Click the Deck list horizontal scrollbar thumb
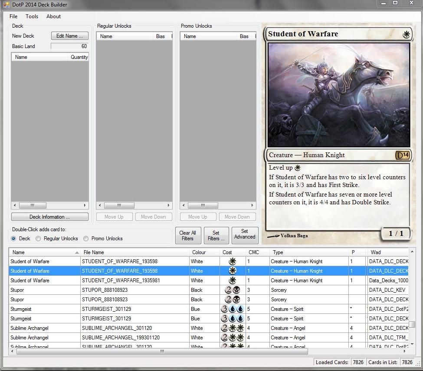The width and height of the screenshot is (423, 371). pyautogui.click(x=33, y=206)
